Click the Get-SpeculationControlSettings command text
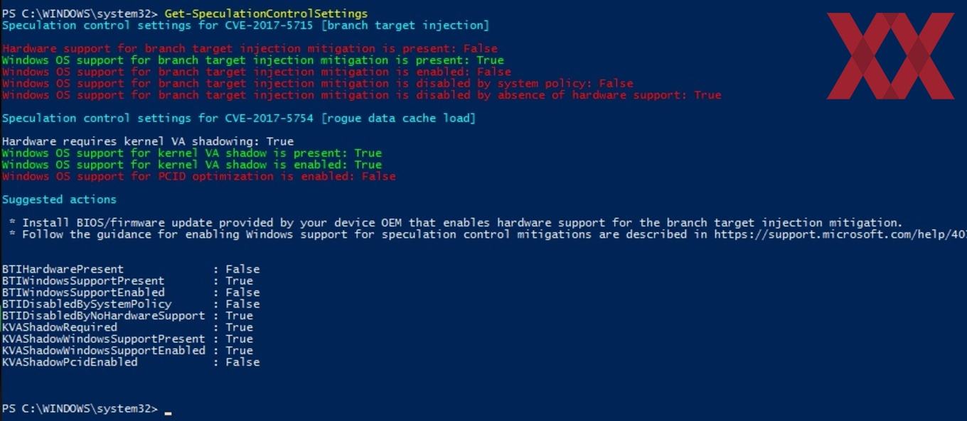This screenshot has width=967, height=421. pos(266,13)
